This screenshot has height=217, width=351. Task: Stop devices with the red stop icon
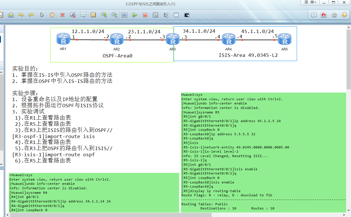(145, 15)
